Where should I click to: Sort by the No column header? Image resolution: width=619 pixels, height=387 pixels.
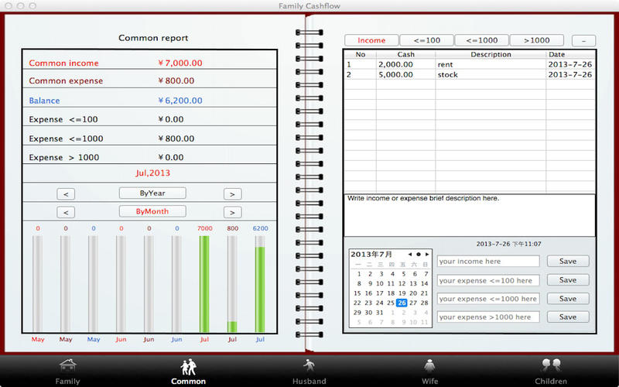(x=361, y=54)
